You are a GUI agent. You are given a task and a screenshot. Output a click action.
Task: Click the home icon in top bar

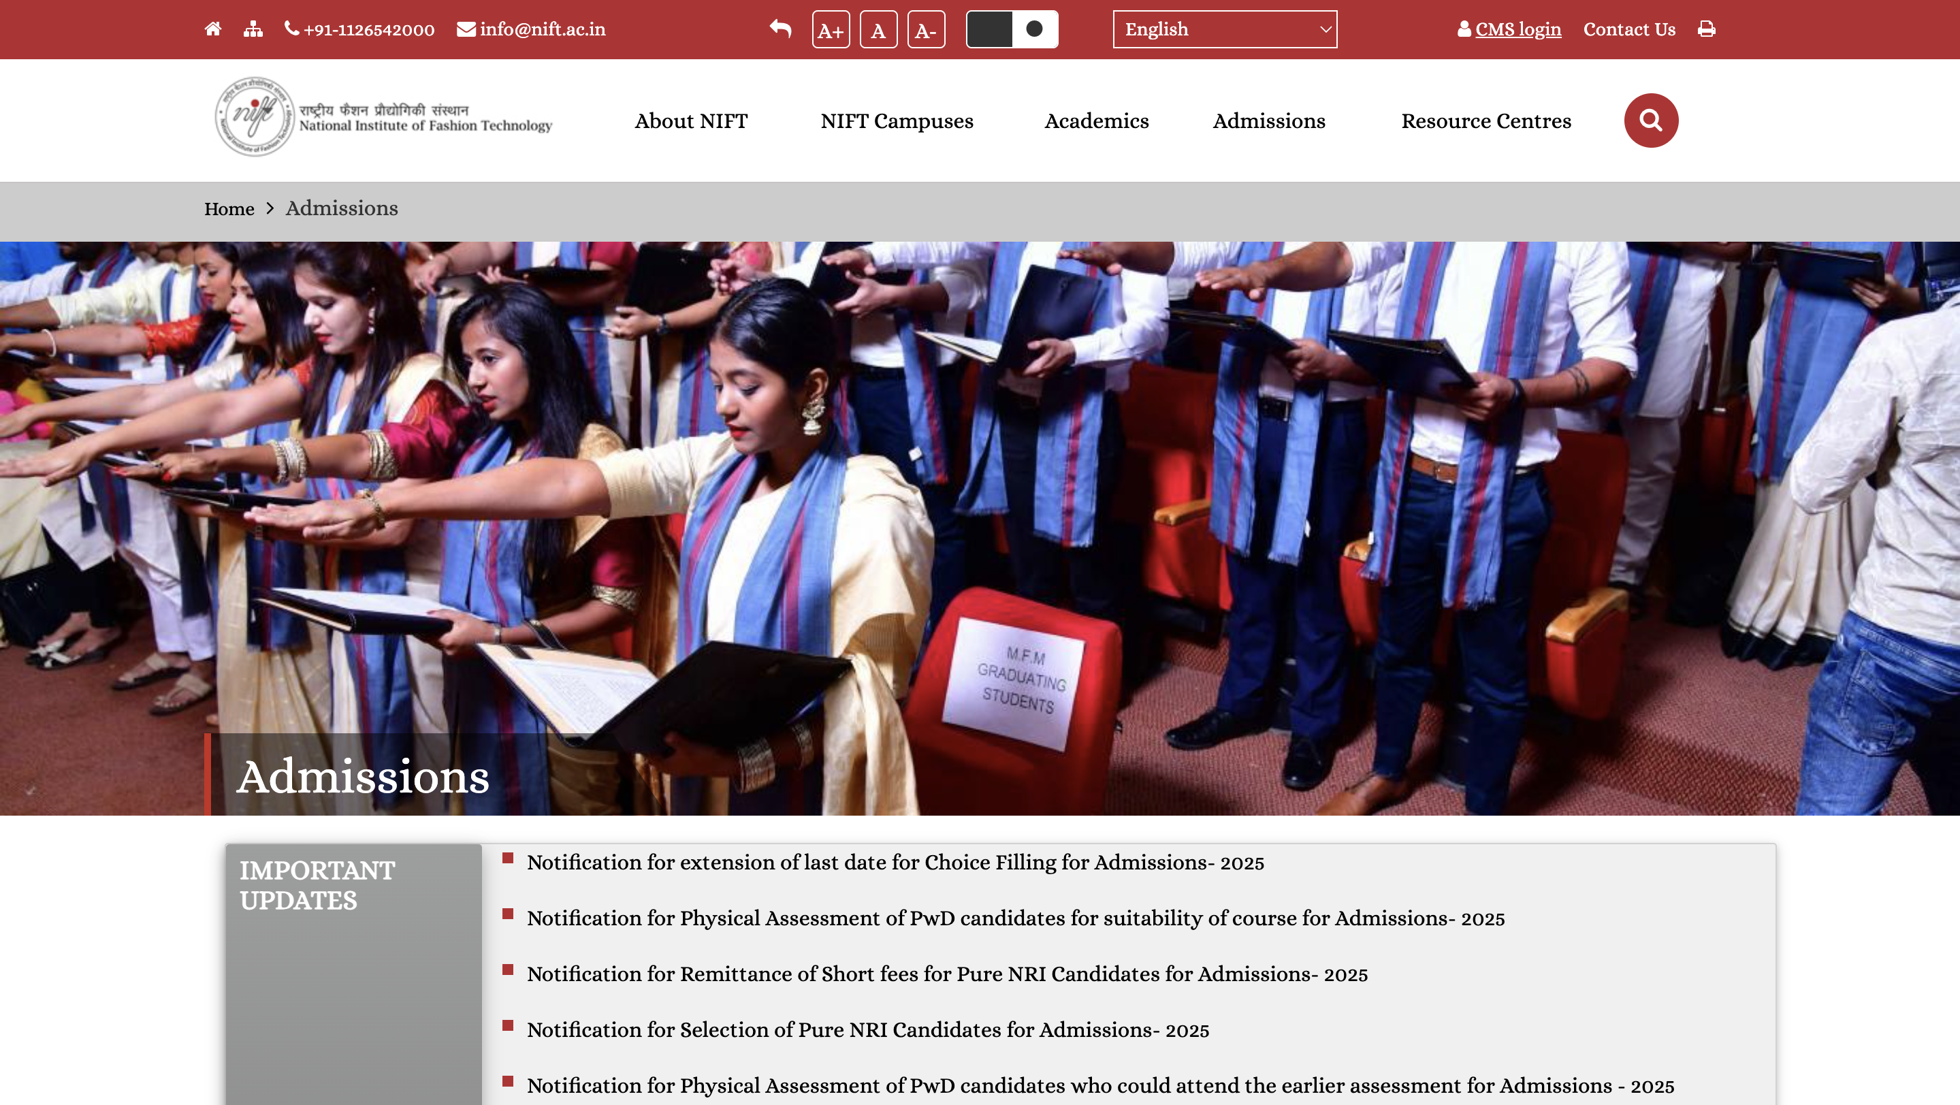pyautogui.click(x=213, y=29)
